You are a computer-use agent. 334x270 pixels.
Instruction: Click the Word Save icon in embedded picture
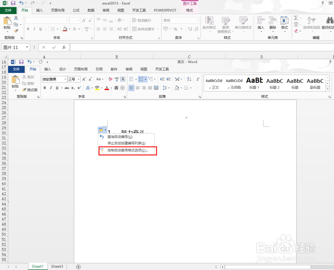coord(21,62)
